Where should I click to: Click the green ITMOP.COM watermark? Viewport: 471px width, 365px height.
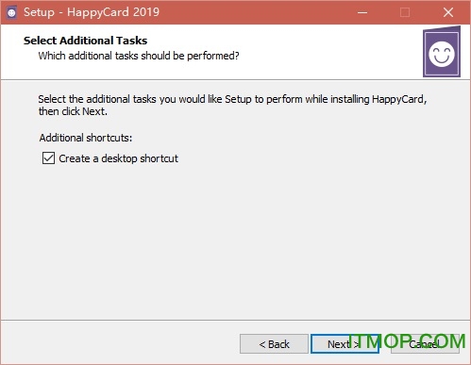[x=407, y=341]
